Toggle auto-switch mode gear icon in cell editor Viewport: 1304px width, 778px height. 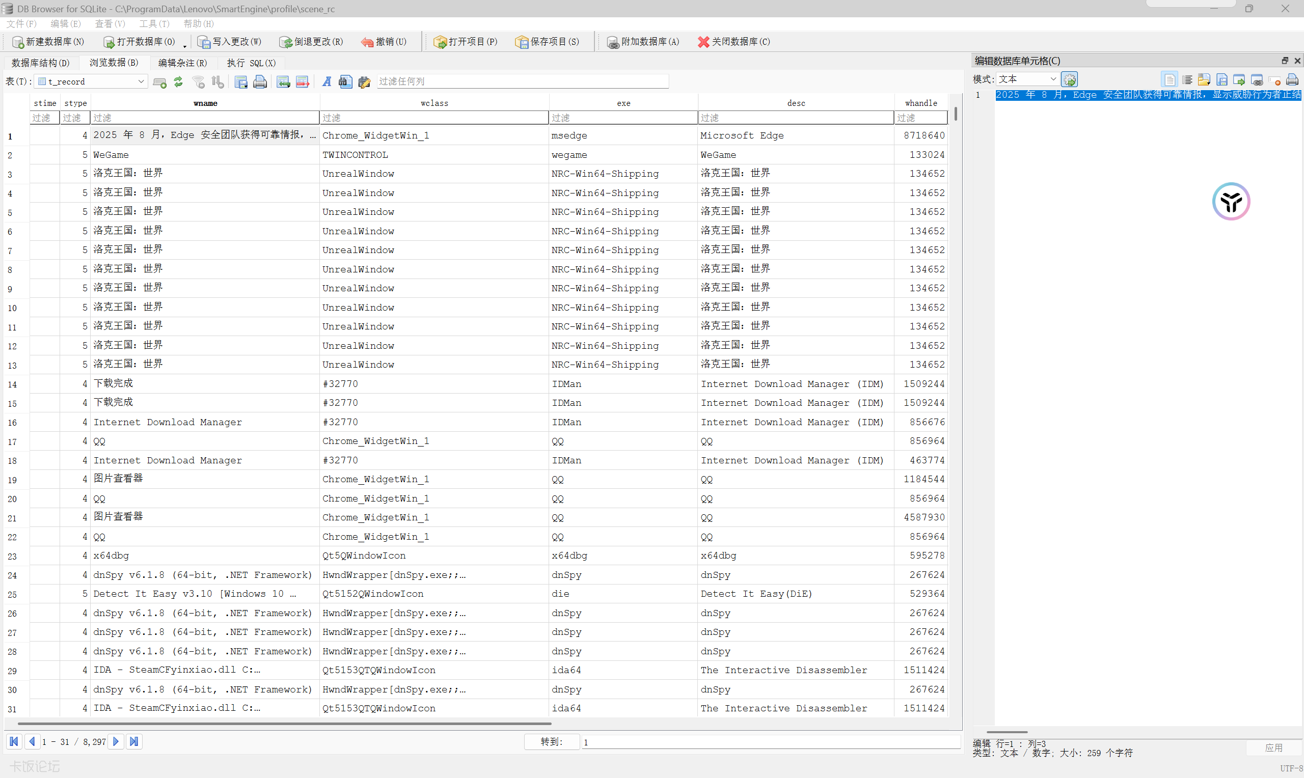click(1070, 79)
